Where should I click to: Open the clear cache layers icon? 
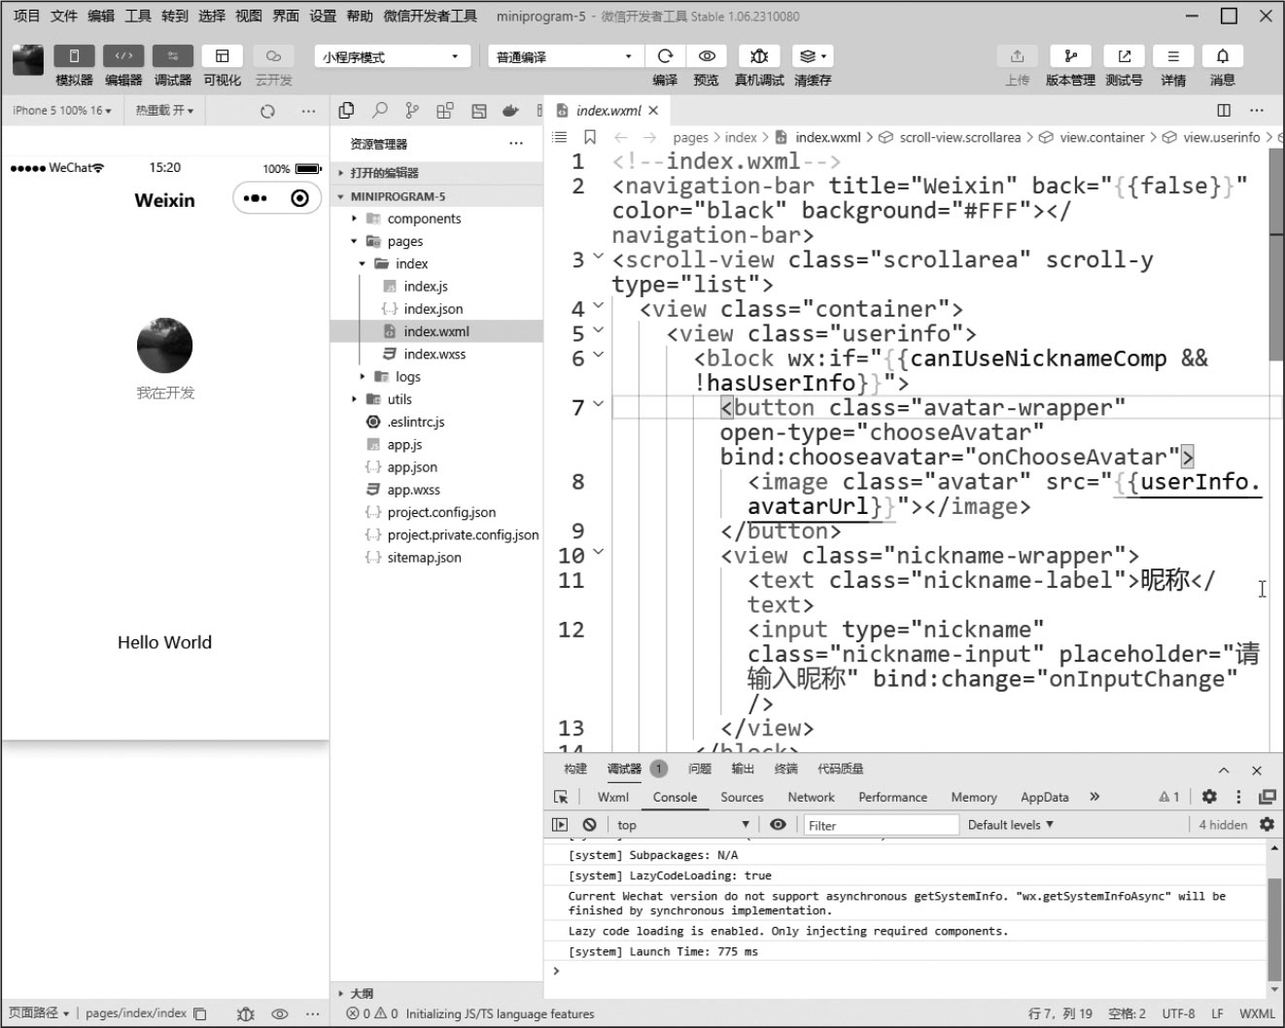click(812, 56)
